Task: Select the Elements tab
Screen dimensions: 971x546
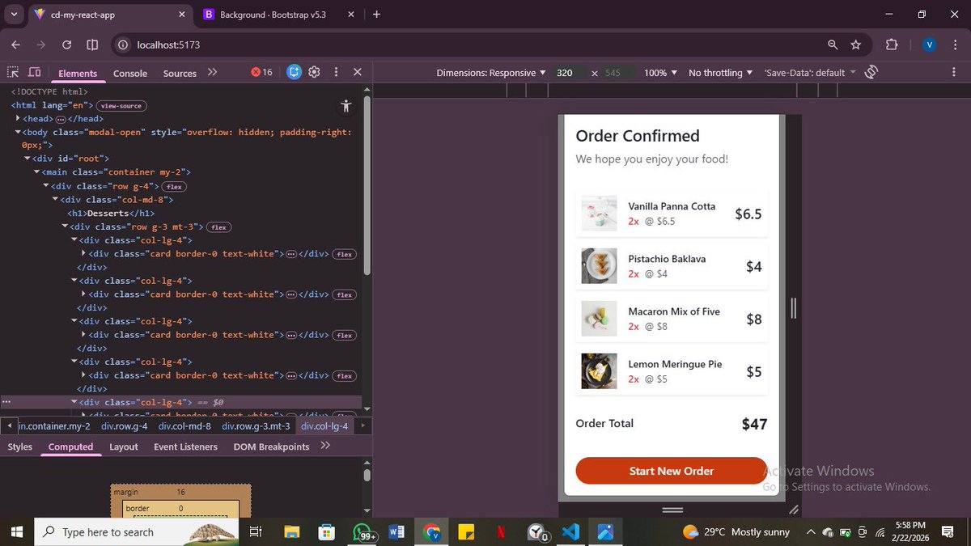Action: 78,73
